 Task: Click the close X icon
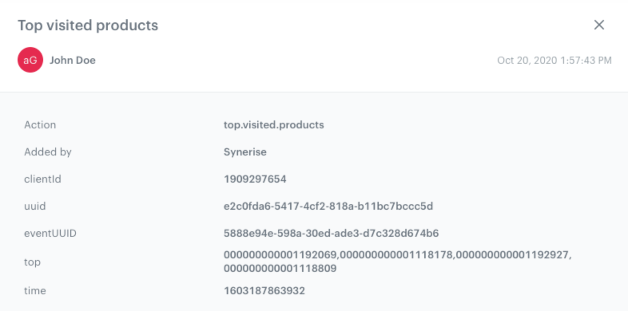coord(600,25)
